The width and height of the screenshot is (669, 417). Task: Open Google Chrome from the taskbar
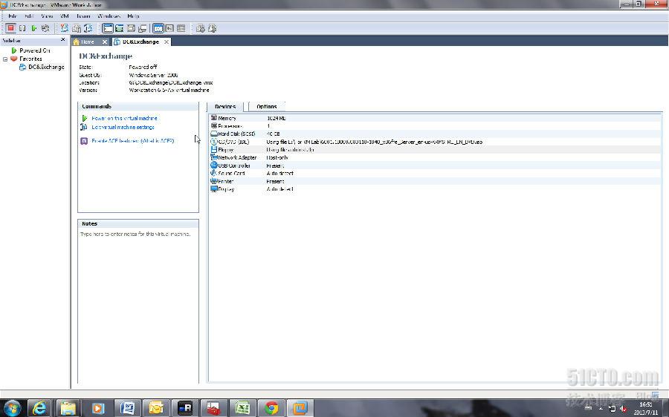pos(272,408)
